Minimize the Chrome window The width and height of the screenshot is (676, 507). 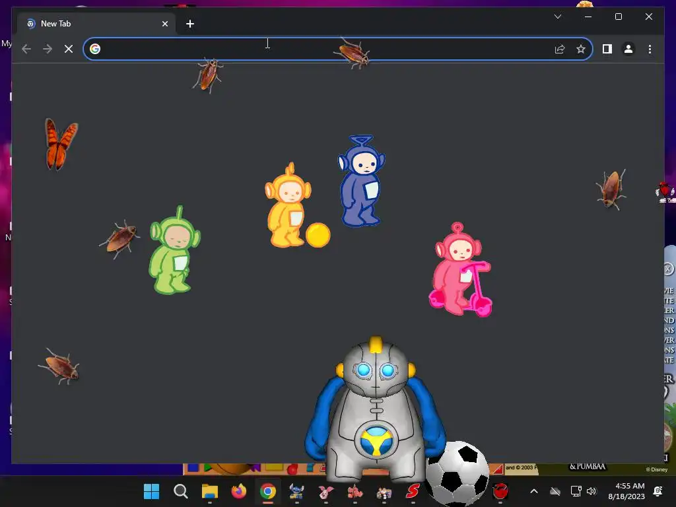pyautogui.click(x=588, y=17)
